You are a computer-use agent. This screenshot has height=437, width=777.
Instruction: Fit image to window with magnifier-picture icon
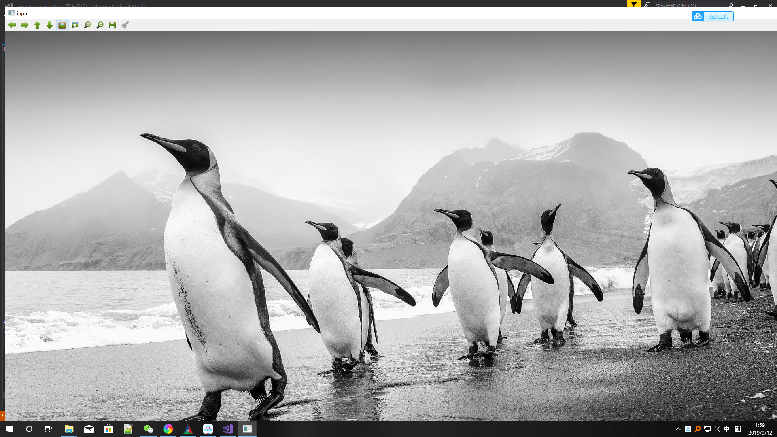tap(75, 25)
